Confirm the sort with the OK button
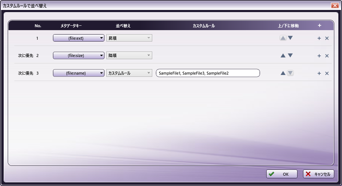 coord(282,174)
